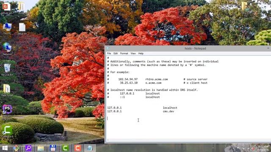Click the red notification tray icon
Screen dimensions: 271x152
[x=253, y=148]
